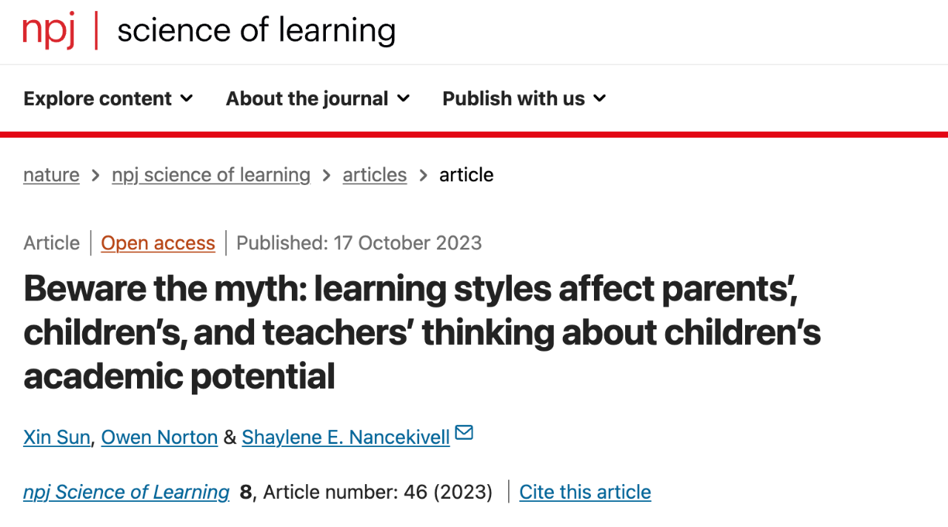Go to the nature breadcrumb link

pyautogui.click(x=51, y=175)
